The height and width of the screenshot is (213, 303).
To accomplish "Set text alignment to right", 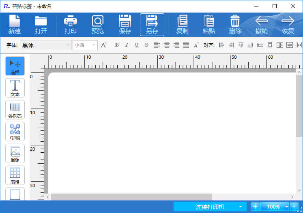I will pyautogui.click(x=176, y=45).
